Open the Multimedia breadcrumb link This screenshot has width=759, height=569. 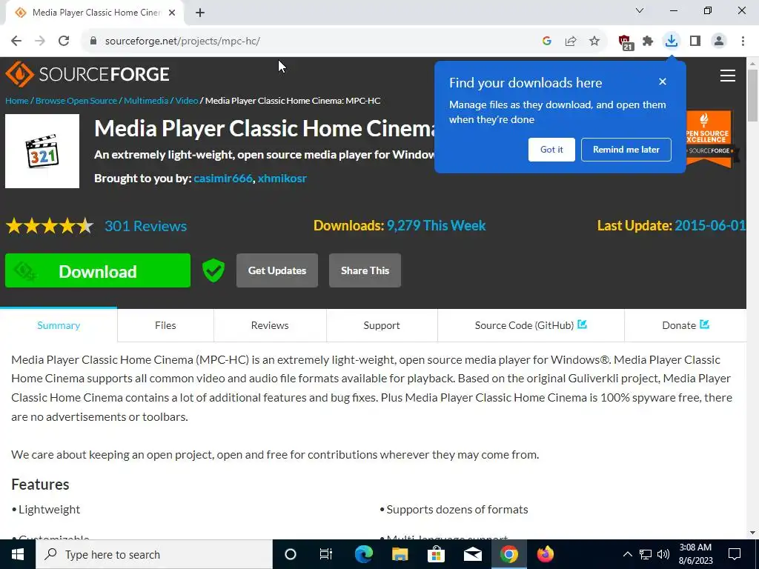click(x=146, y=101)
